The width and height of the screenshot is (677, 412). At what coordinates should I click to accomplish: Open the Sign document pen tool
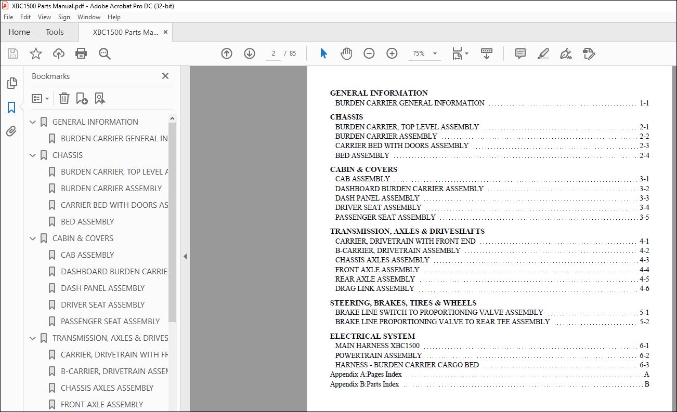point(566,54)
